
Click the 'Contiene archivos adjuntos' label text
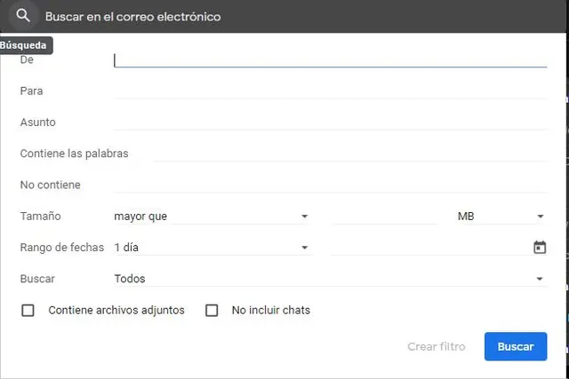[x=116, y=311]
